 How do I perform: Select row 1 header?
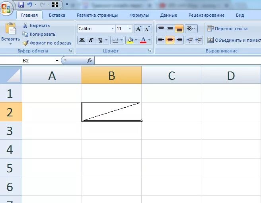click(11, 93)
